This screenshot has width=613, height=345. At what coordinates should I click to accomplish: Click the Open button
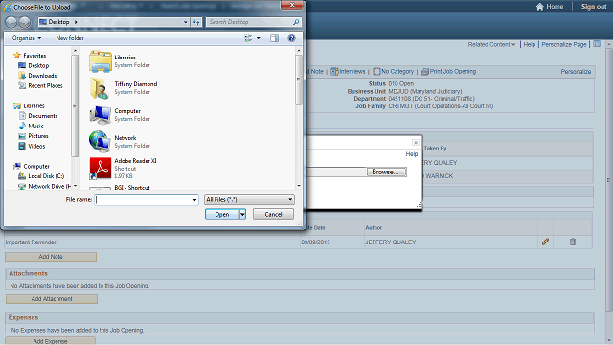tap(221, 215)
